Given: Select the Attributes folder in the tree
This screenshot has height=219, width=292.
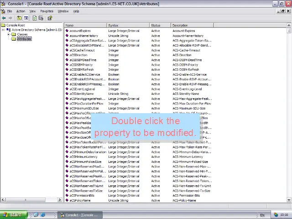Looking at the screenshot, I should (x=24, y=39).
